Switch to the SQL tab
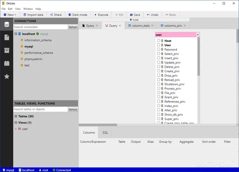 point(105,133)
